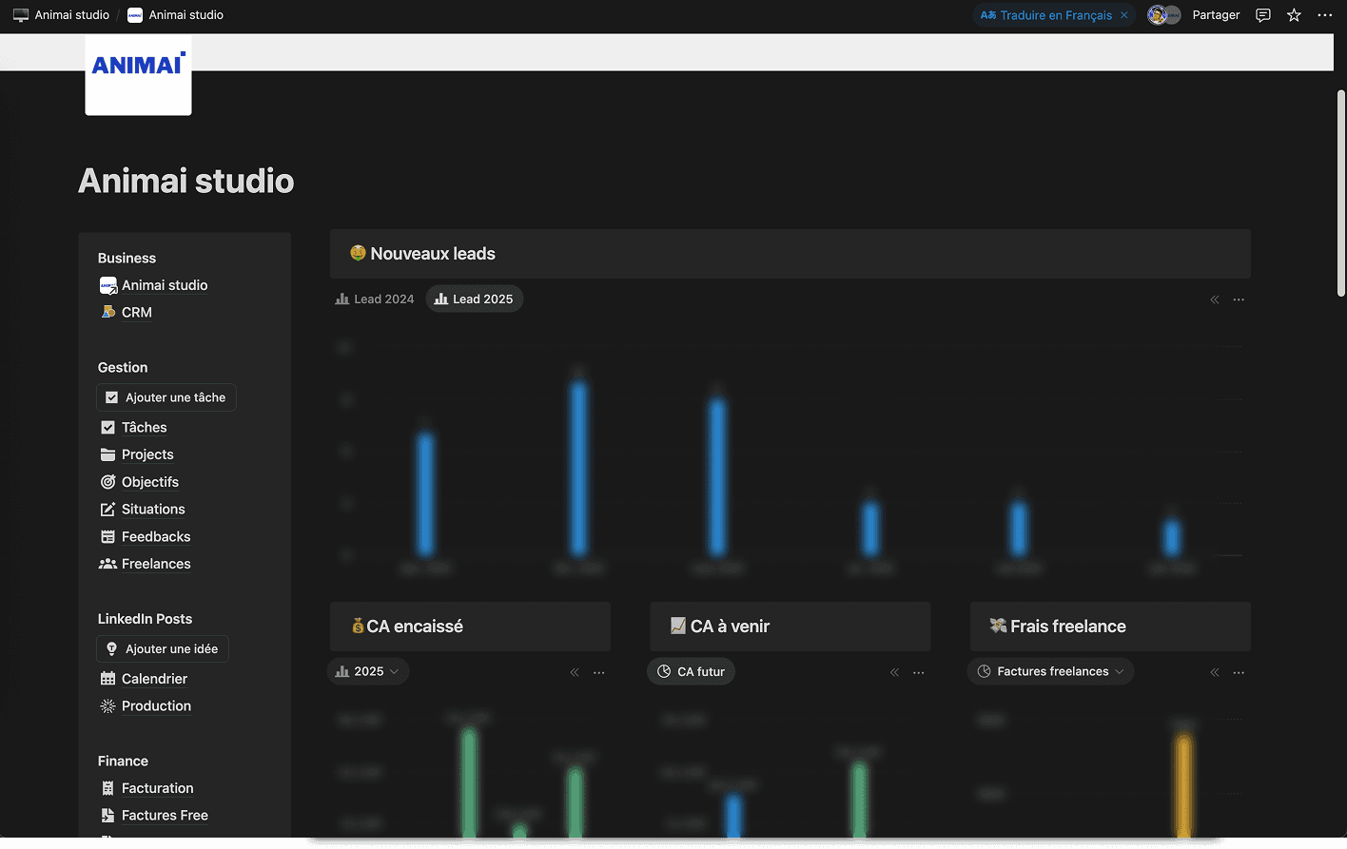Select the CA futur view tab

click(691, 671)
